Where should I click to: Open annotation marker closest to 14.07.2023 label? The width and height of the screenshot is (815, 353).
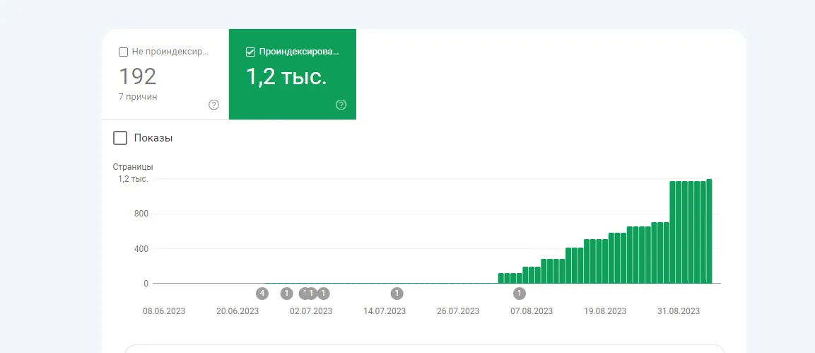pyautogui.click(x=397, y=294)
